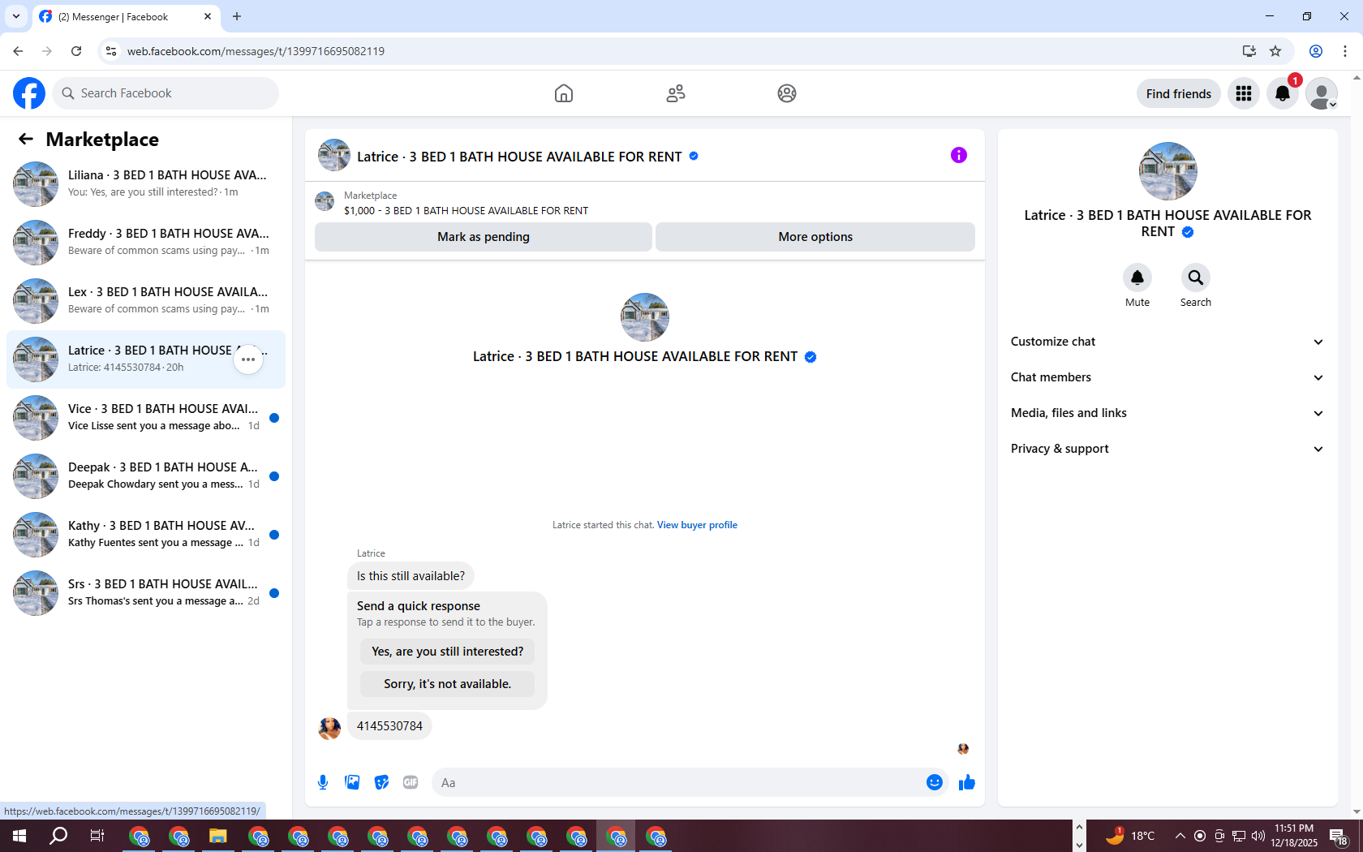Open the Chrome three-dot menu

click(1345, 51)
